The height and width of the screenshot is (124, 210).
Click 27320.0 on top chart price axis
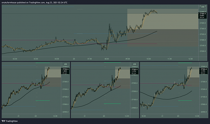tap(203, 34)
